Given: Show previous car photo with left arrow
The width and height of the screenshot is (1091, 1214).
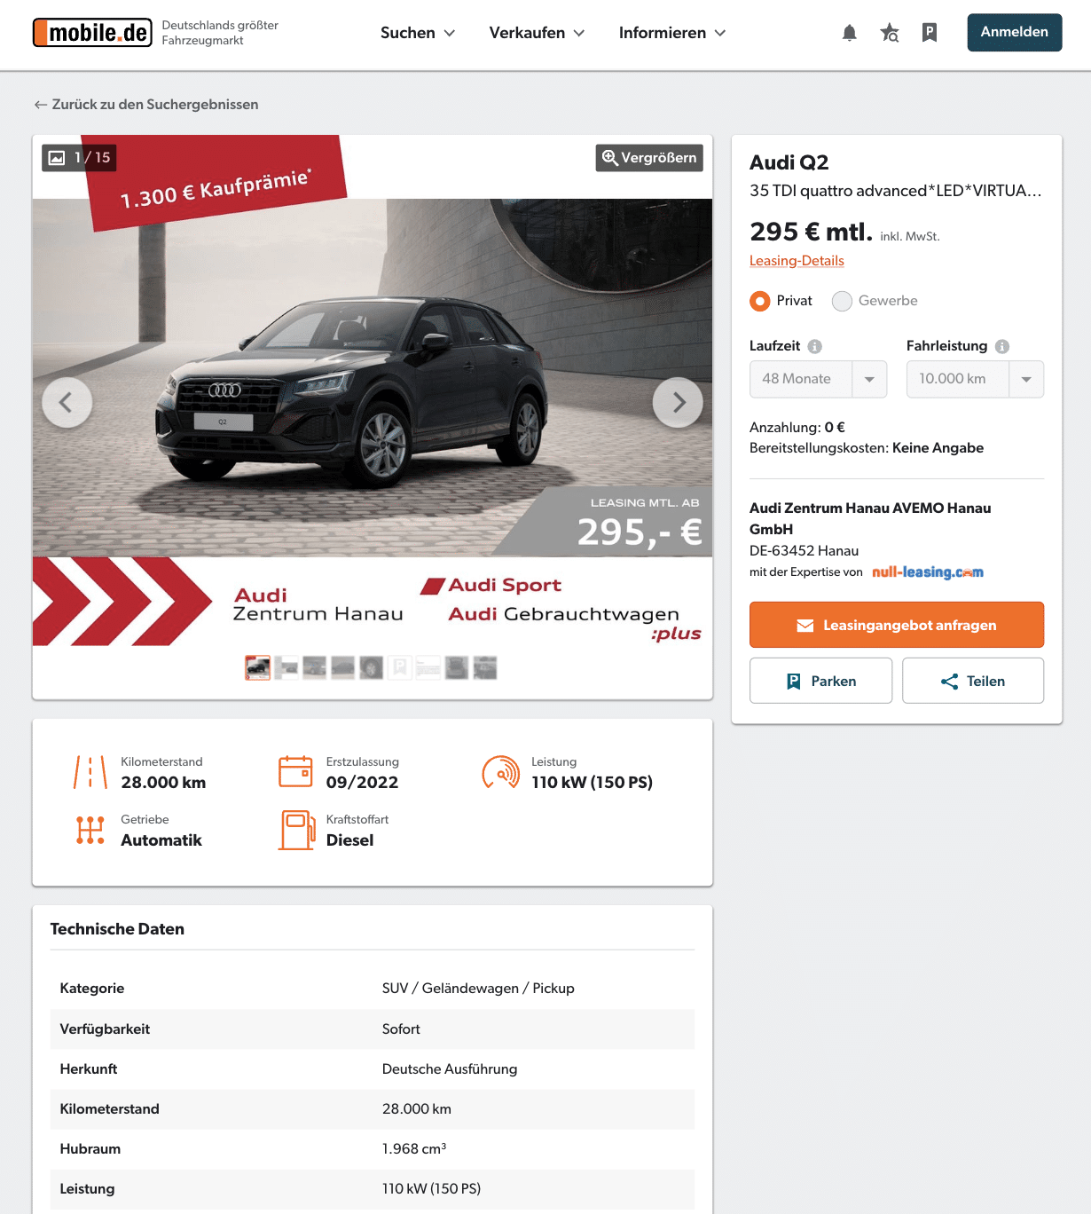Looking at the screenshot, I should click(67, 403).
